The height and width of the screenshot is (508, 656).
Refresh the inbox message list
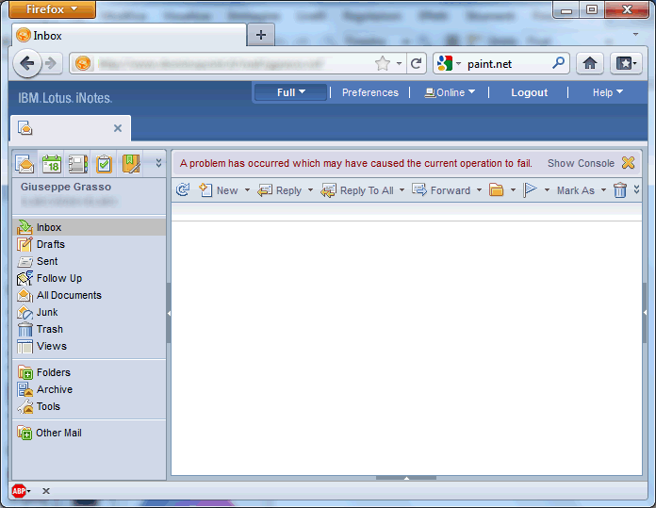click(x=183, y=190)
